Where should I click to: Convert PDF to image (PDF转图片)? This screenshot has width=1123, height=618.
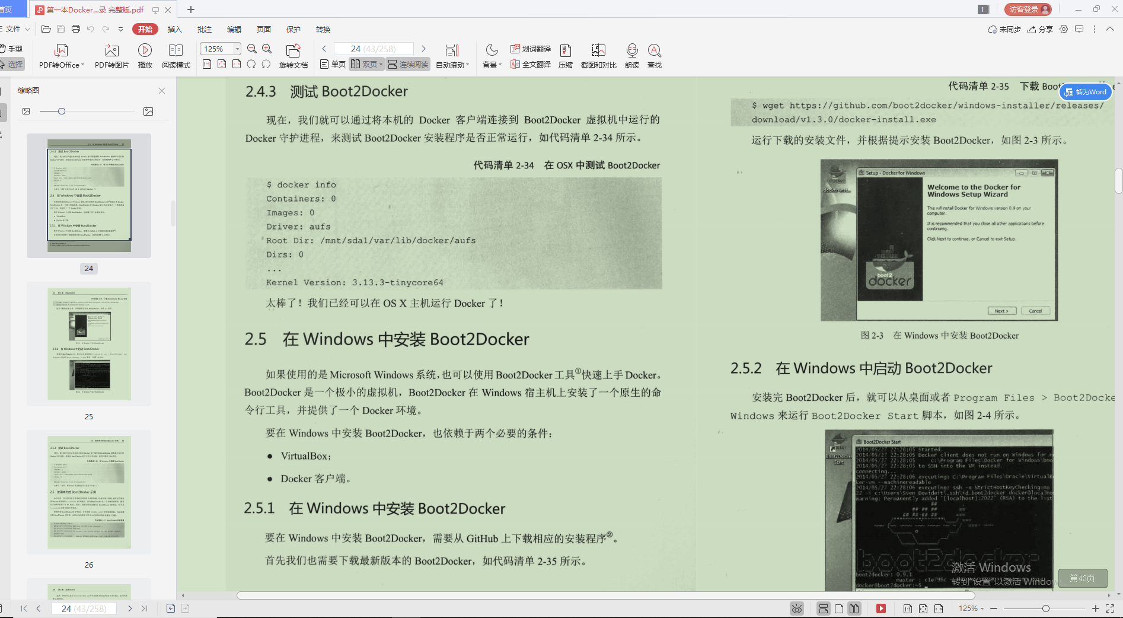coord(111,56)
